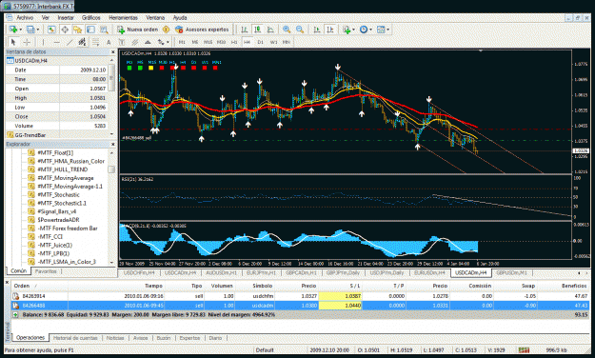Click the Templates toolbar icon
The height and width of the screenshot is (358, 595).
tap(381, 30)
